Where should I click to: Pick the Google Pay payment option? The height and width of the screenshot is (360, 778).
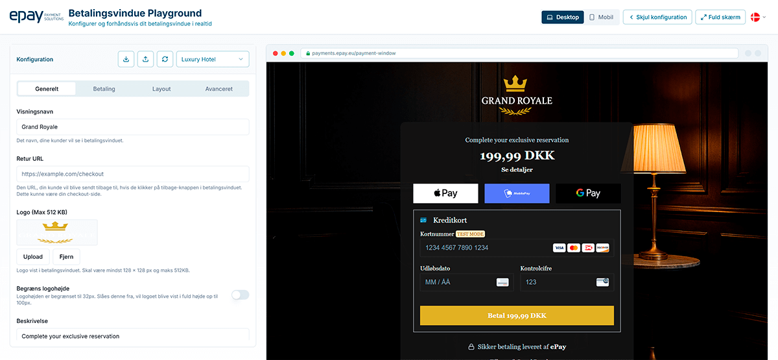tap(588, 193)
